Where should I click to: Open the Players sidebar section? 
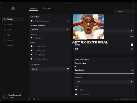pos(13,45)
